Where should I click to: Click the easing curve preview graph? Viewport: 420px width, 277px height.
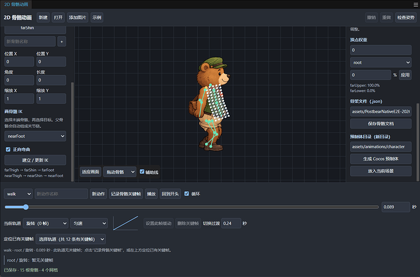125,223
